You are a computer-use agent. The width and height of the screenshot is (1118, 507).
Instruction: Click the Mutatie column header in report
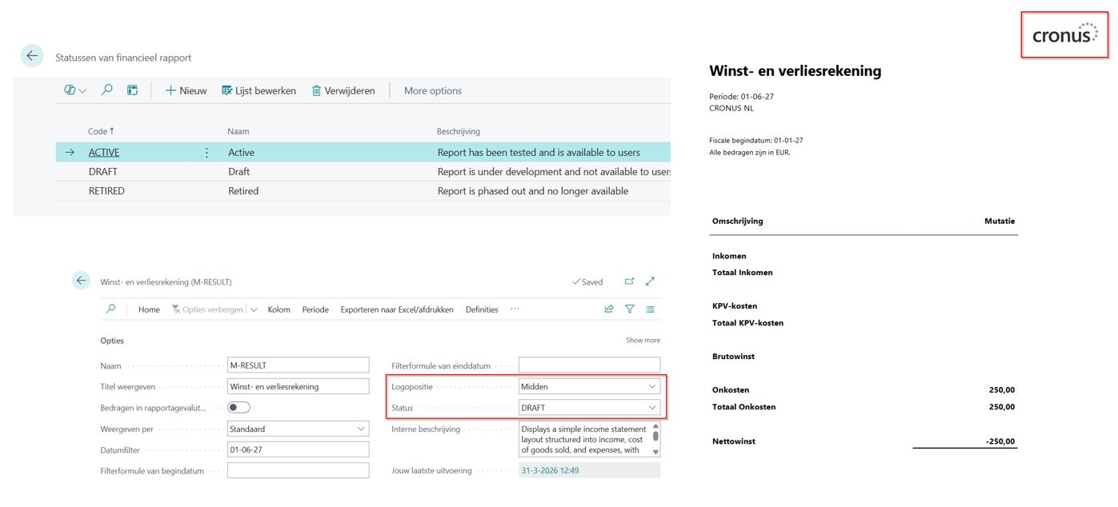(1000, 221)
